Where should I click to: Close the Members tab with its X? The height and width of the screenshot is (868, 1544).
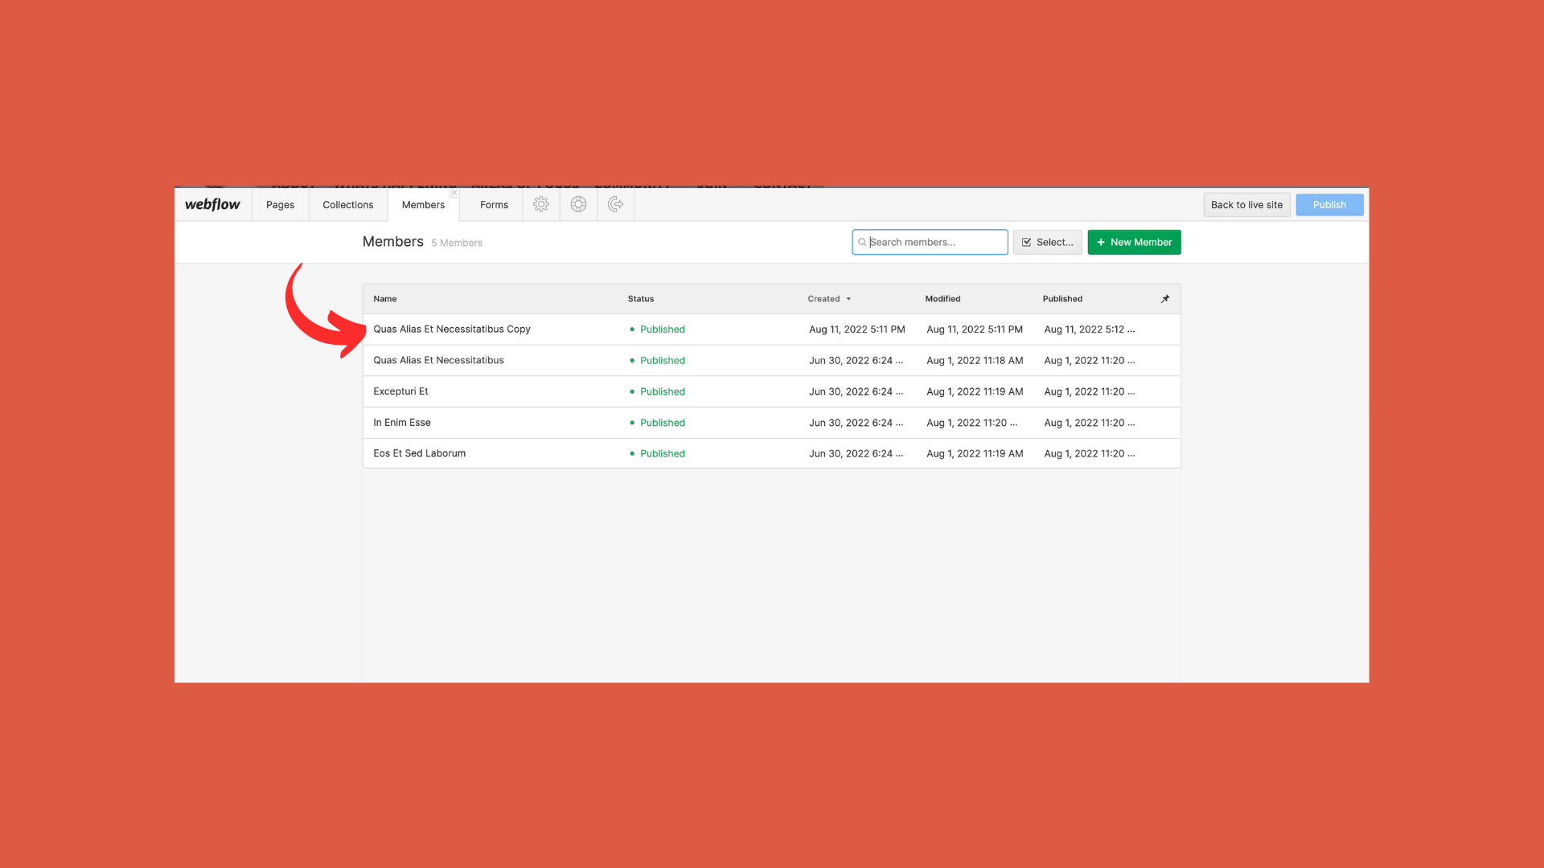(454, 193)
